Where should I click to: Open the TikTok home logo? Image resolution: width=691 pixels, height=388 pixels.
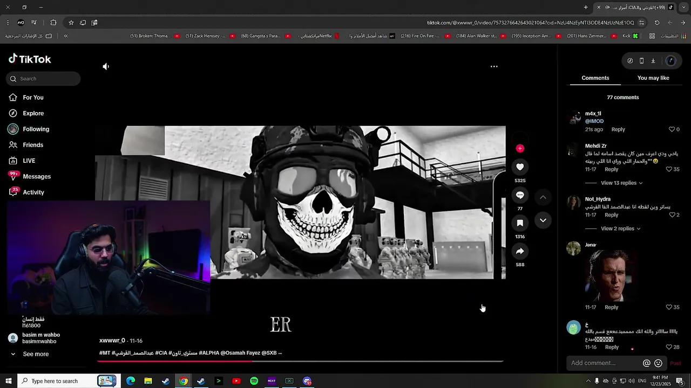coord(30,59)
